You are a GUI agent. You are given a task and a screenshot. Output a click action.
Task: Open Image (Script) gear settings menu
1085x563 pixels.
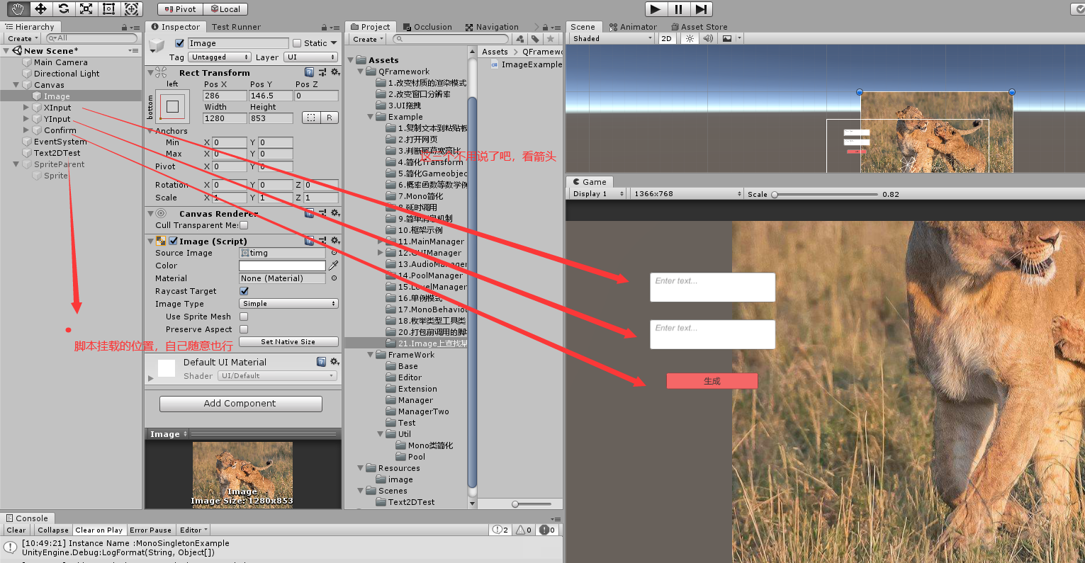pyautogui.click(x=335, y=241)
